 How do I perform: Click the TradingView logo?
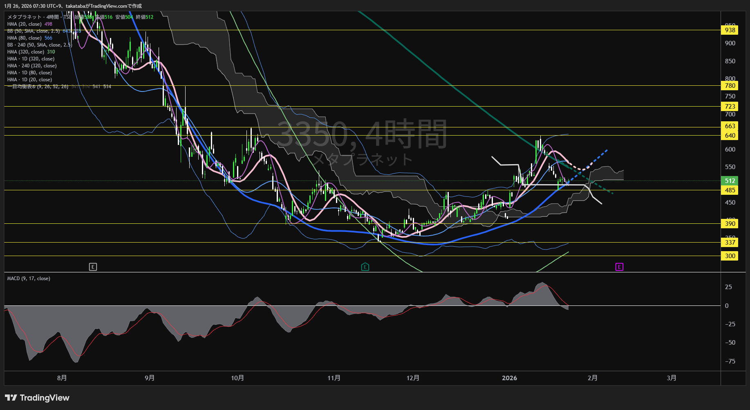(37, 398)
